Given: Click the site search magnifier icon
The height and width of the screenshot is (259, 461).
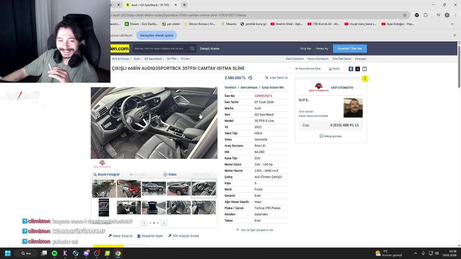Looking at the screenshot, I should tap(192, 49).
